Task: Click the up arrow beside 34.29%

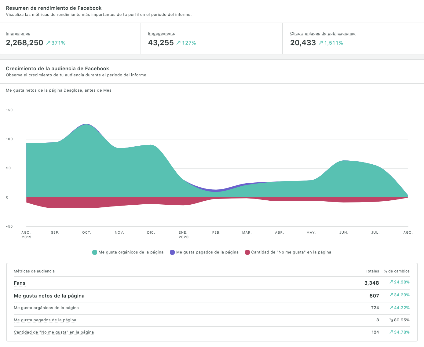Action: [x=391, y=295]
